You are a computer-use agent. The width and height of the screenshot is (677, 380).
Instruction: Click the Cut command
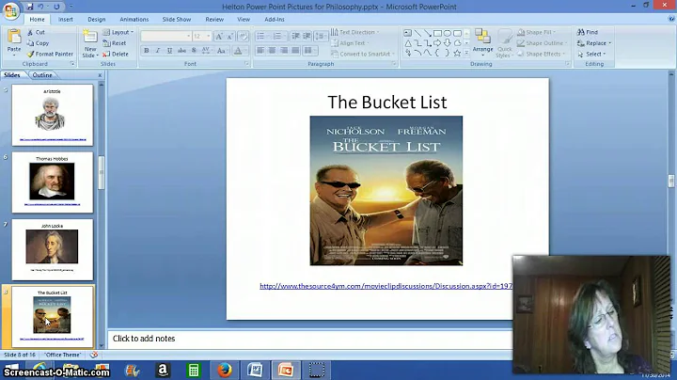[36, 32]
